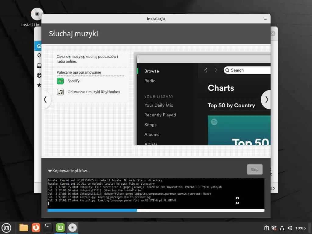This screenshot has width=312, height=234.
Task: Close the Welcome window behind the installer
Action: point(273,34)
